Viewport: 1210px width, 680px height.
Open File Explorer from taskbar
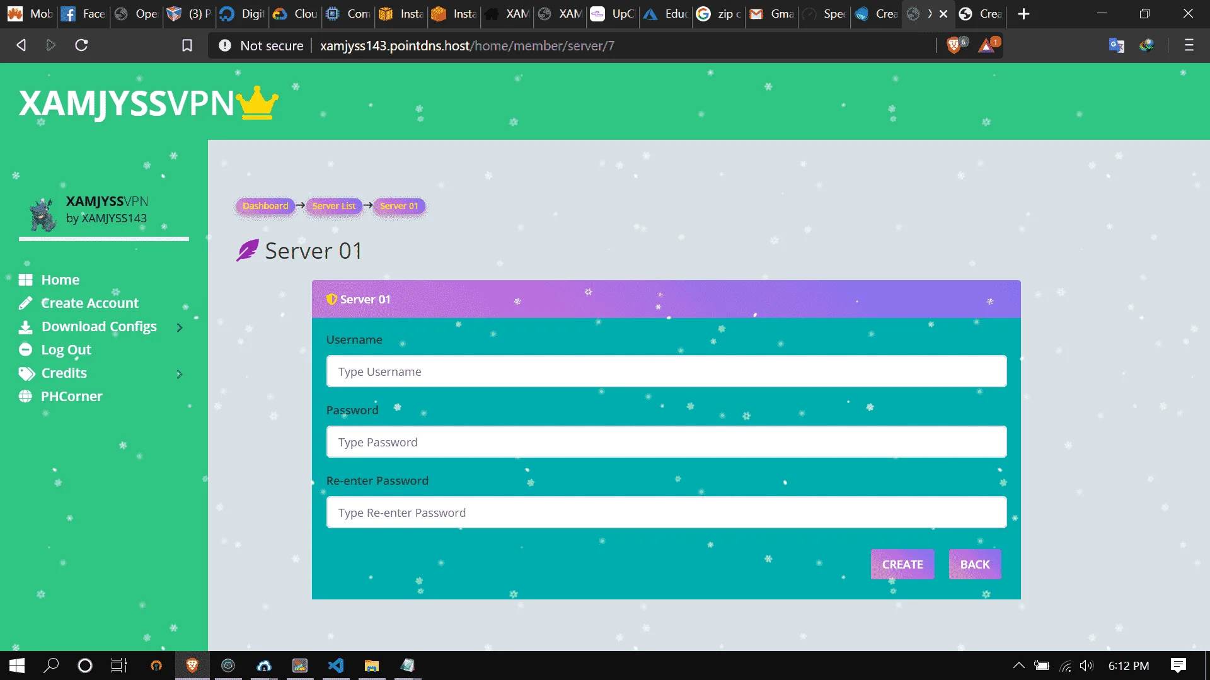coord(372,666)
